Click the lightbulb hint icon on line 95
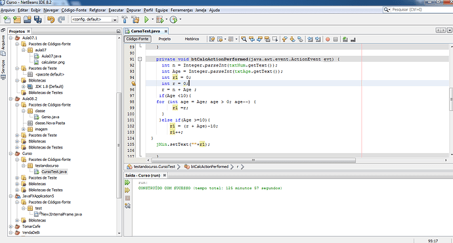This screenshot has width=453, height=243. click(x=133, y=83)
